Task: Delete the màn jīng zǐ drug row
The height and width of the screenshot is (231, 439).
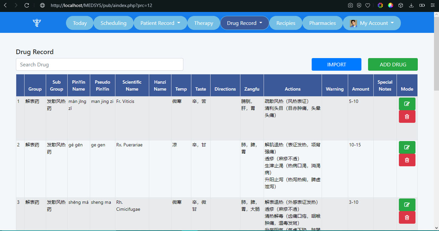Action: [407, 116]
